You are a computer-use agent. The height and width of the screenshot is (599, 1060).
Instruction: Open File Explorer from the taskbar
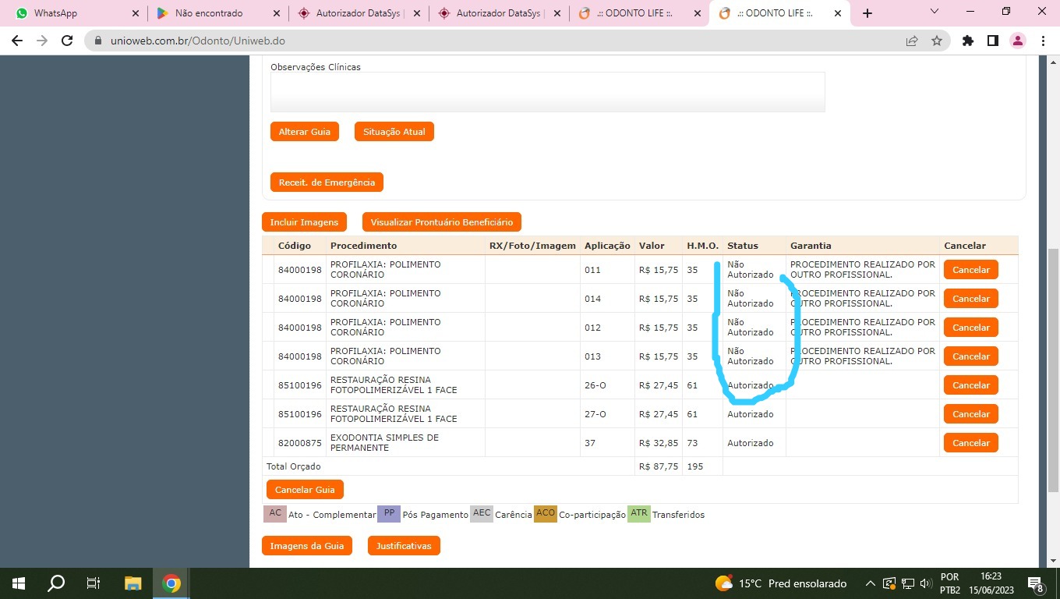pyautogui.click(x=132, y=583)
